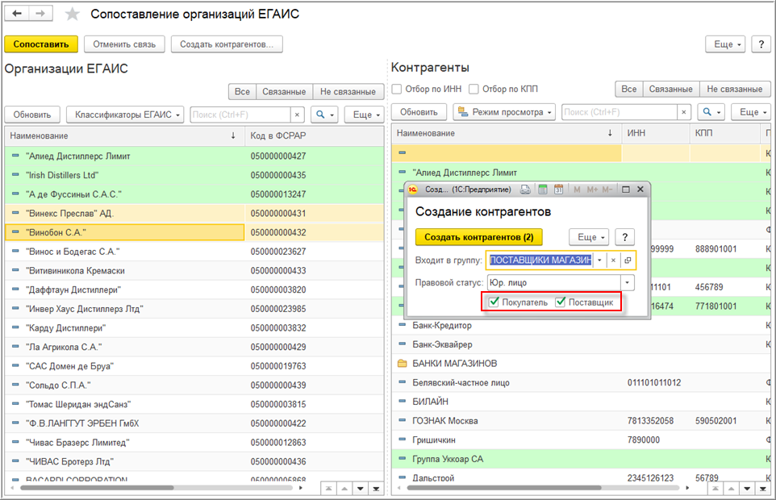This screenshot has width=776, height=500.
Task: Open help with top-right question mark button
Action: [761, 44]
